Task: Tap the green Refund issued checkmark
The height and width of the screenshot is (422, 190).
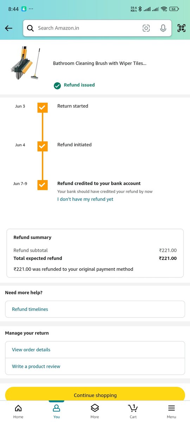Action: [x=57, y=85]
